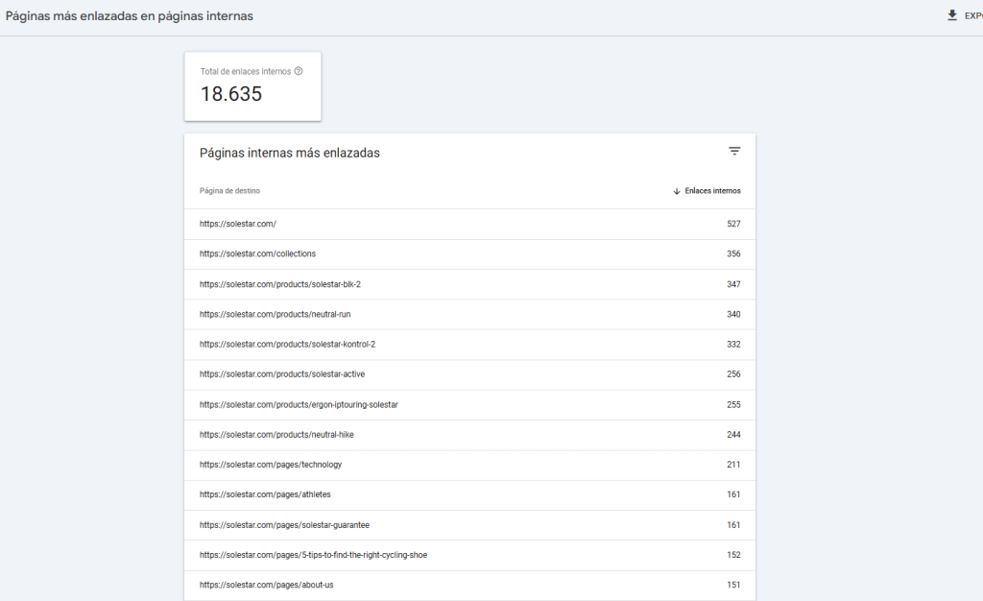The width and height of the screenshot is (983, 601).
Task: Open the filter rows icon
Action: coord(734,152)
